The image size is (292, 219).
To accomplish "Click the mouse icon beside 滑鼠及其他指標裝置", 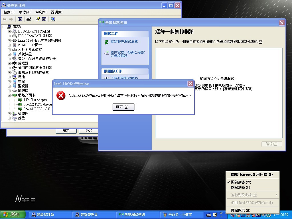I will (x=15, y=72).
